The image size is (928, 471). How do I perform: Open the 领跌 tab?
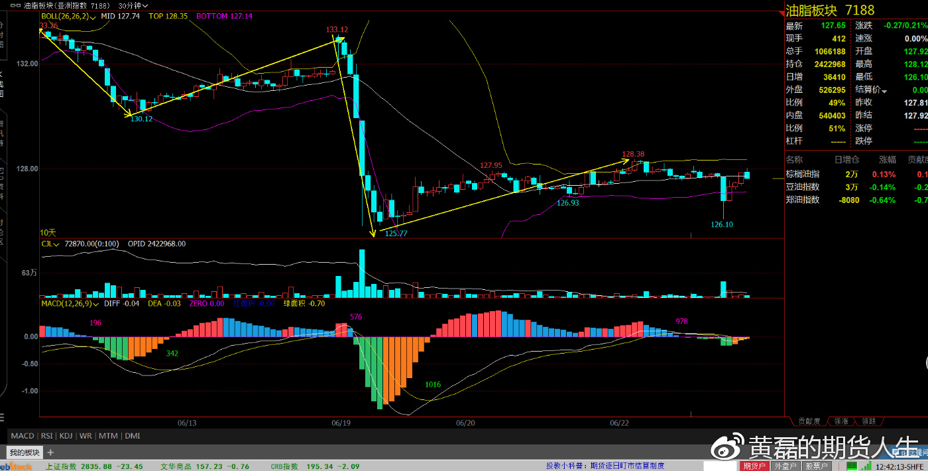click(x=868, y=421)
